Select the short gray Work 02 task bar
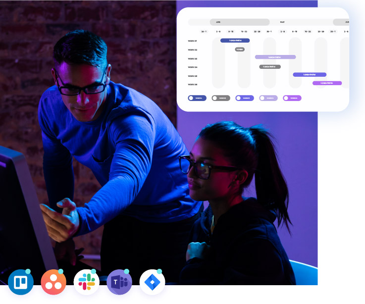The image size is (365, 304). 240,50
